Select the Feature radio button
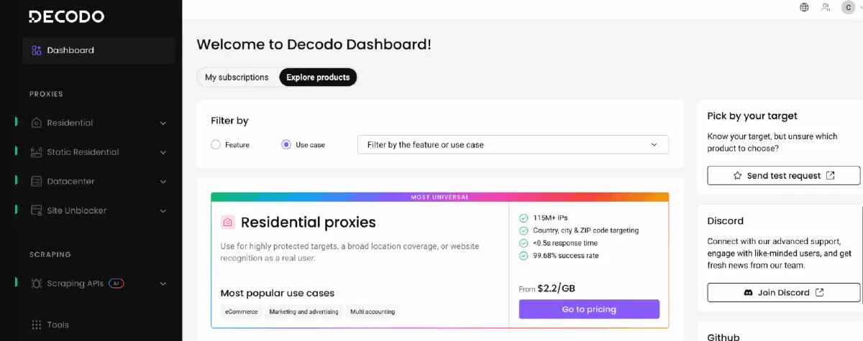 coord(216,144)
